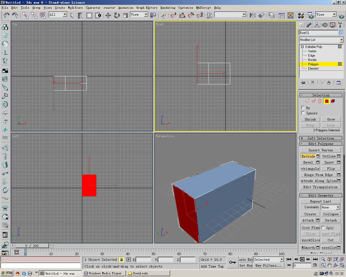Select the Element sub-object icon in Selection
Screen dimensions: 346x277
(333, 101)
